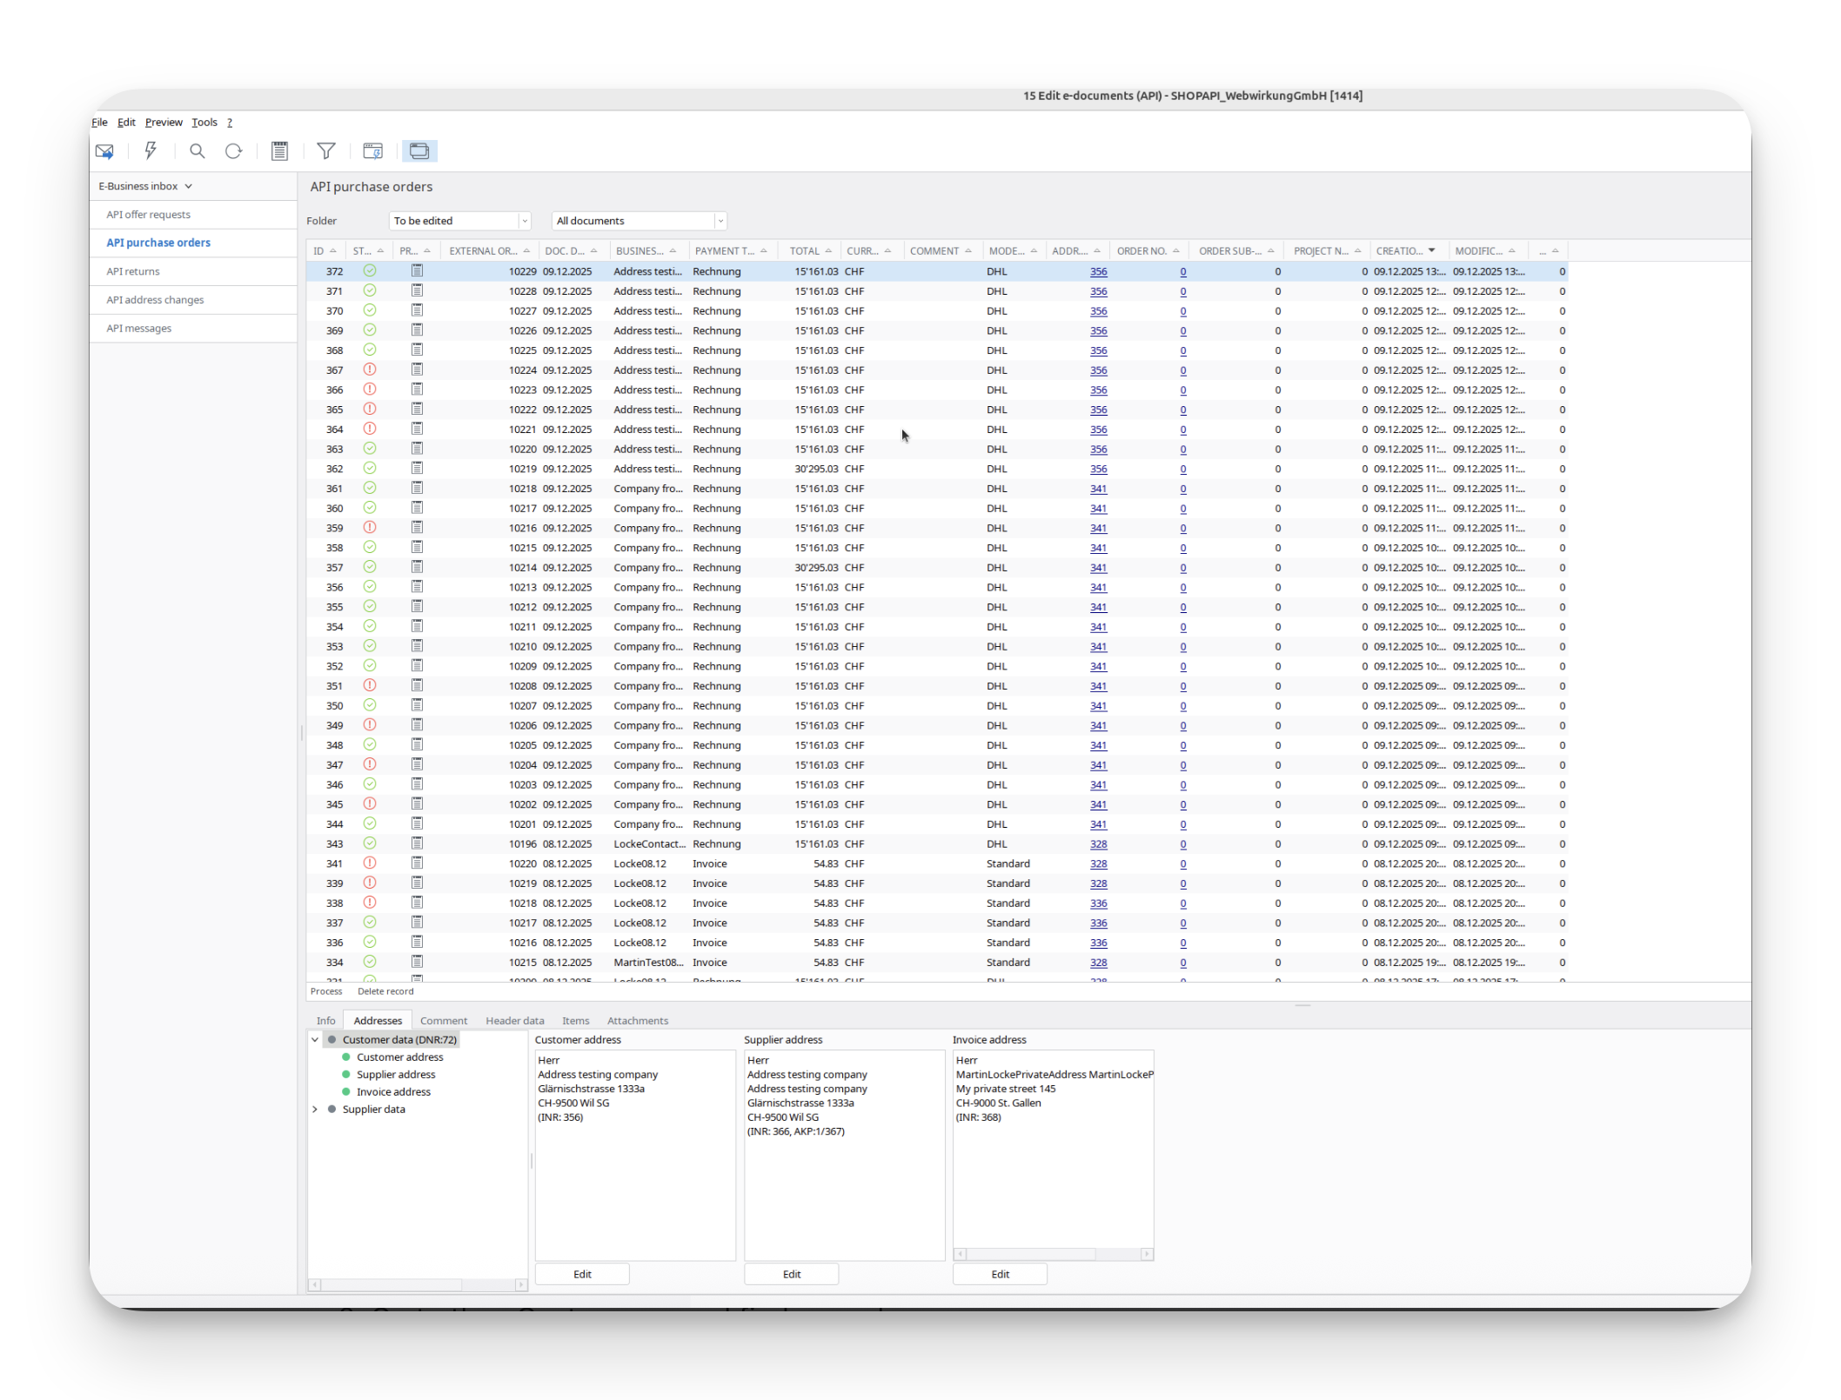
Task: Click the envelope send/receive toolbar icon
Action: point(104,151)
